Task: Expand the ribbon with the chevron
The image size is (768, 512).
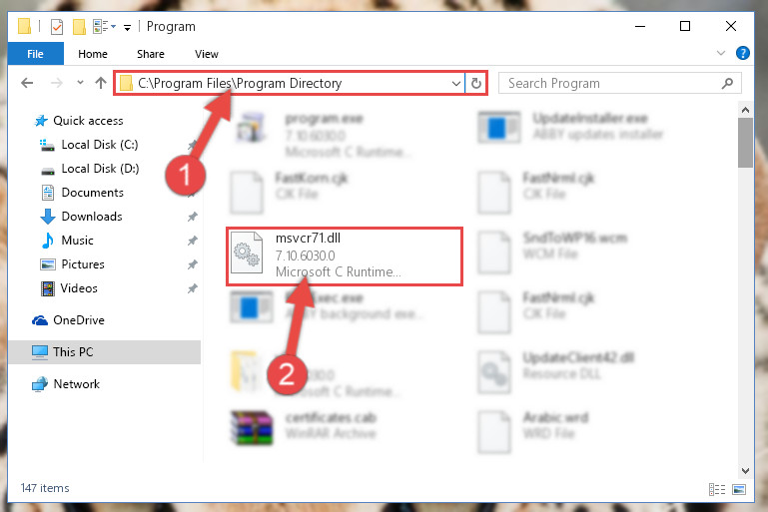Action: [x=720, y=53]
